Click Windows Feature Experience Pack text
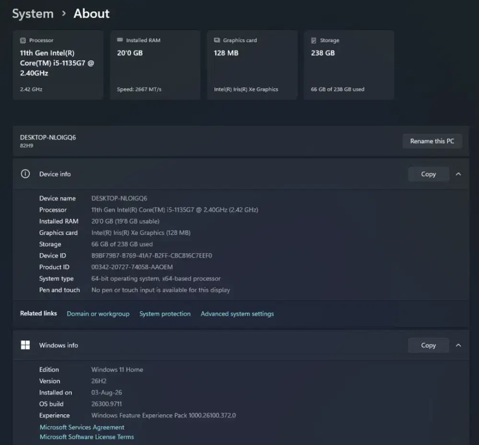Image resolution: width=479 pixels, height=445 pixels. pyautogui.click(x=163, y=416)
